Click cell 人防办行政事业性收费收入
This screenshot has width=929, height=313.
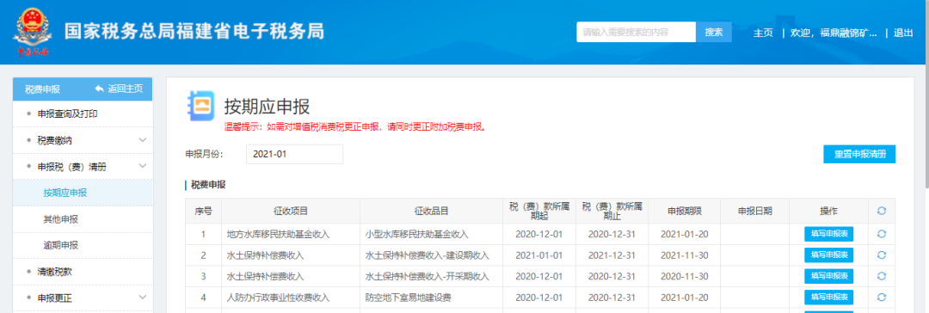coord(291,298)
